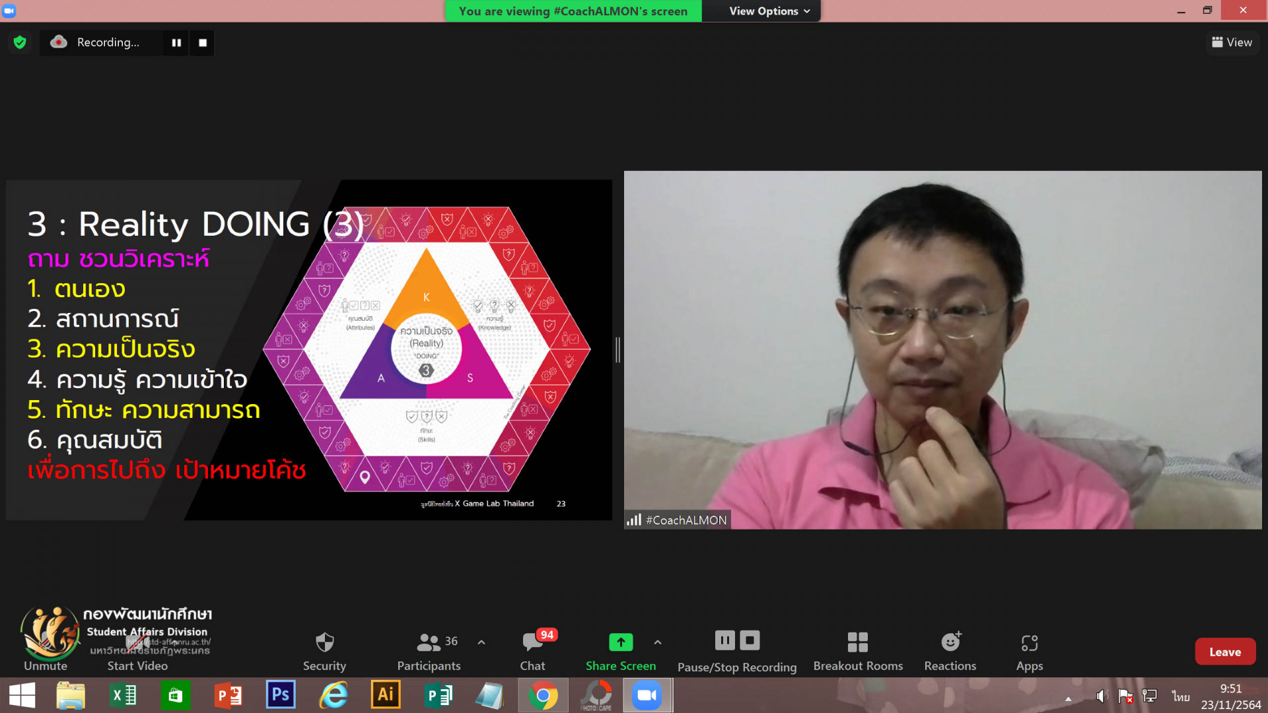Pause the recording in the top bar
Screen dimensions: 1268x713
pyautogui.click(x=176, y=42)
